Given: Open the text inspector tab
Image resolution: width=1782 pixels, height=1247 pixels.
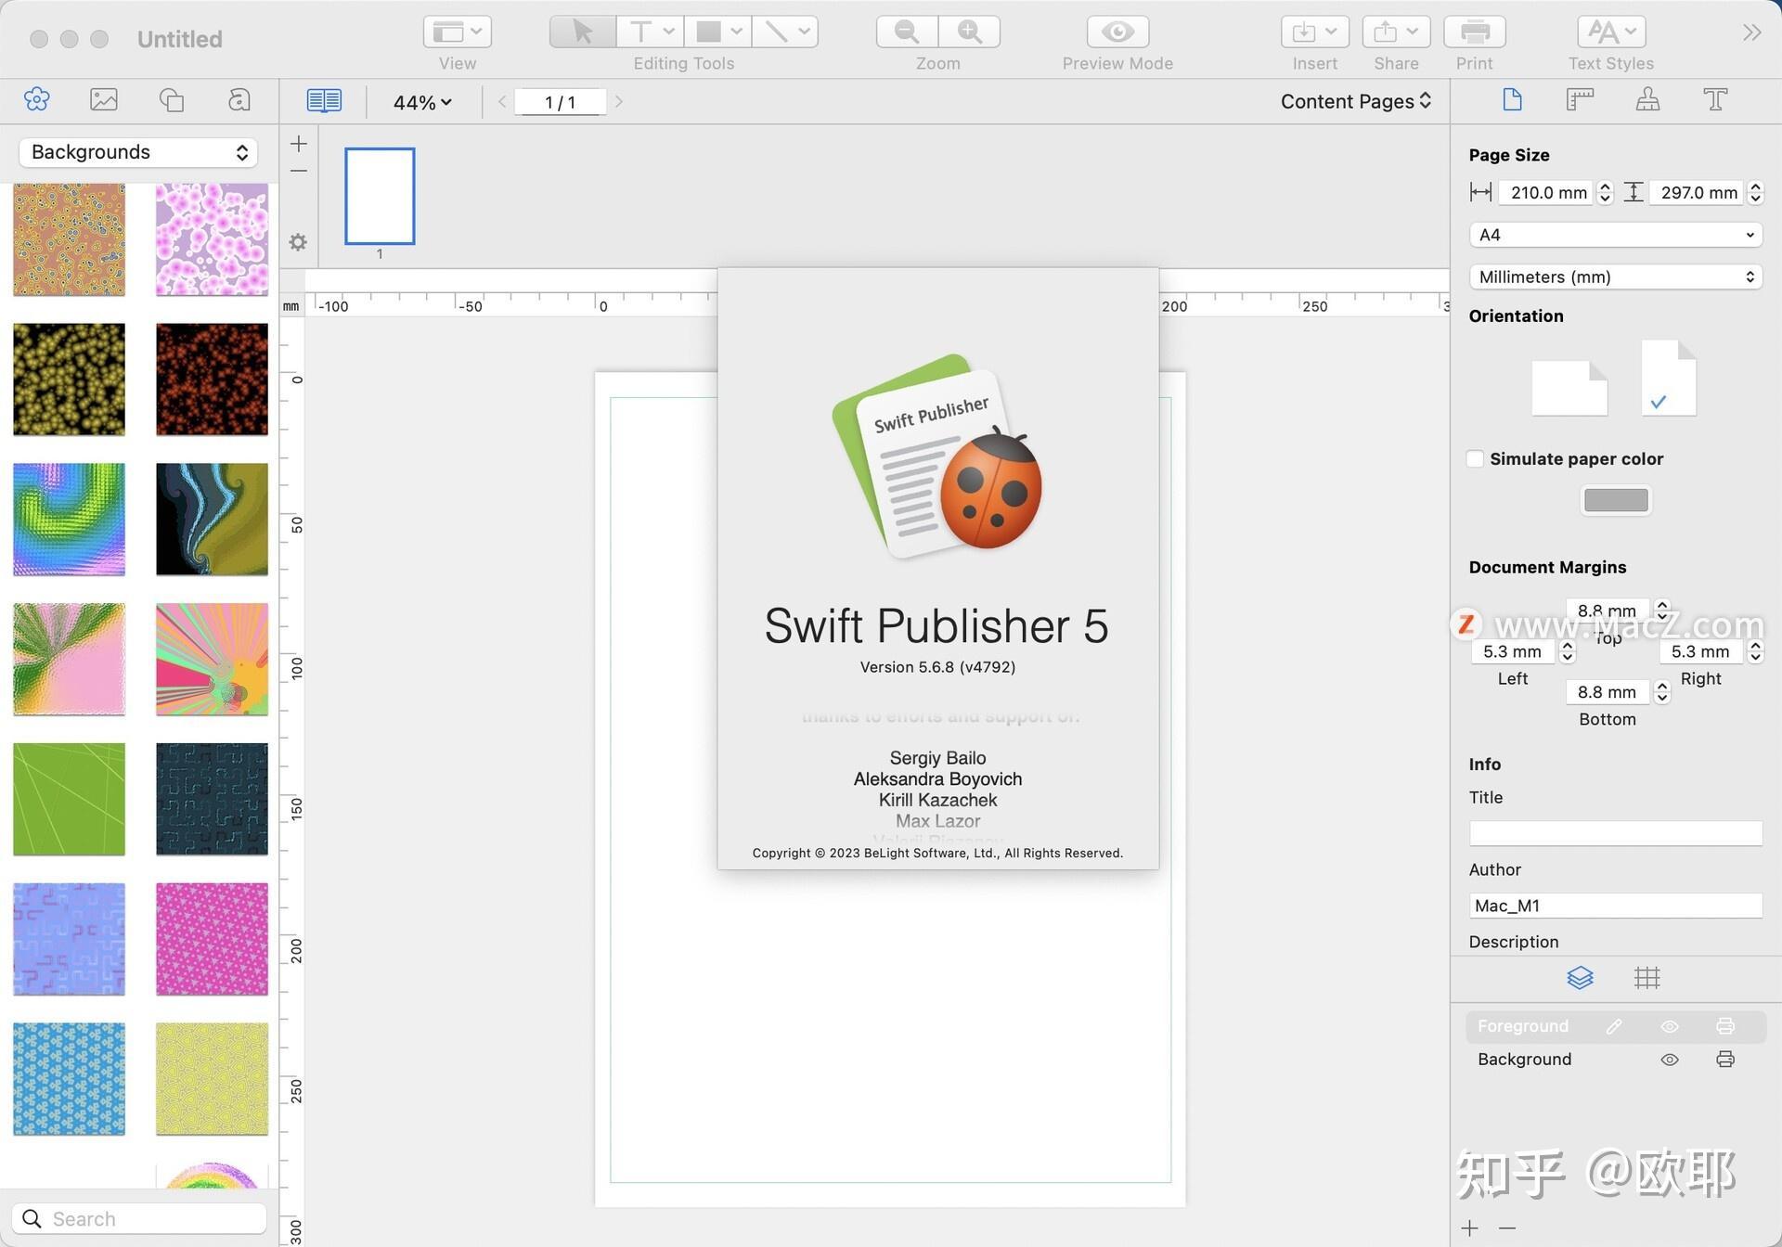Looking at the screenshot, I should click(1715, 99).
